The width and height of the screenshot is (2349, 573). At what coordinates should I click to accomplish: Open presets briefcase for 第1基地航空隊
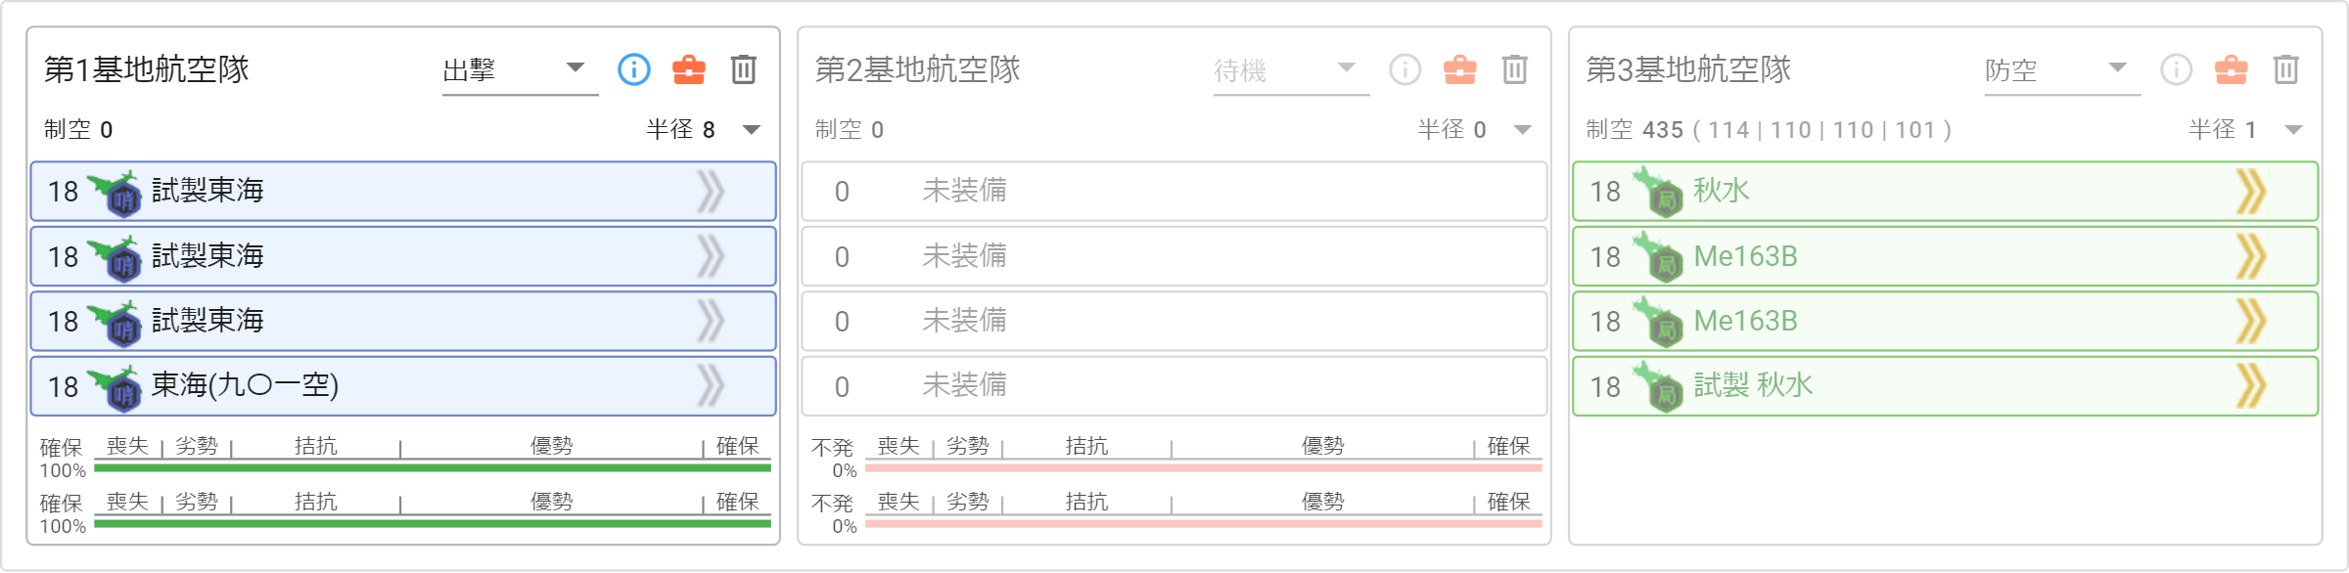pos(689,69)
